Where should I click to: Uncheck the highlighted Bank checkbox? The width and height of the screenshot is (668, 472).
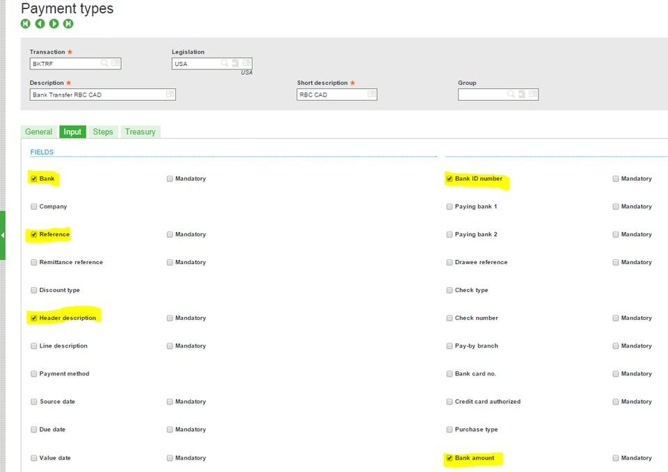click(33, 179)
